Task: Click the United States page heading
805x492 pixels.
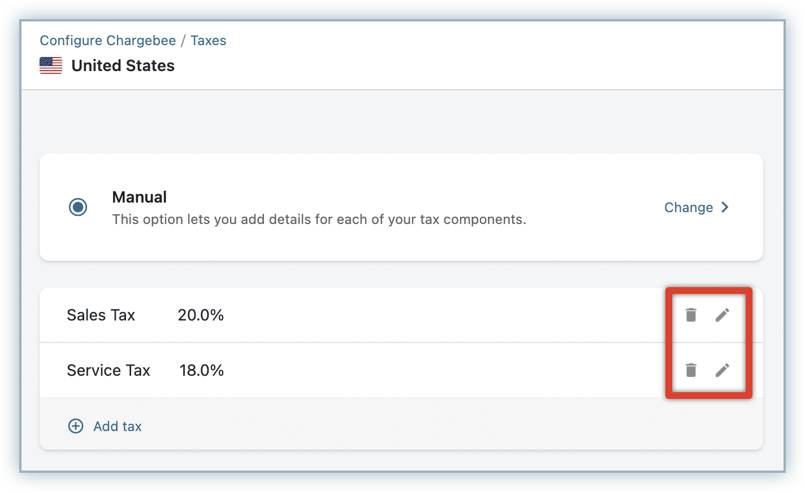Action: 123,65
